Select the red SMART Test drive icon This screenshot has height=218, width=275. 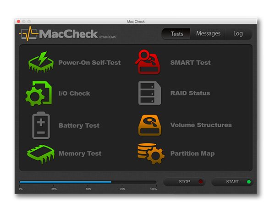pyautogui.click(x=148, y=62)
